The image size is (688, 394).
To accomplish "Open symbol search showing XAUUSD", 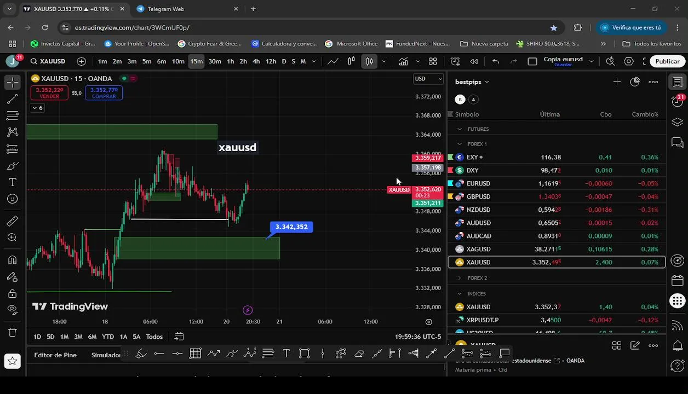I will point(48,61).
